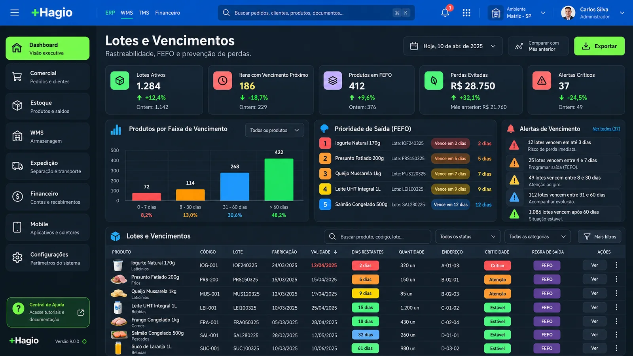Open Expedição truck sidebar item
Screen dimensions: 633x356
(47, 167)
